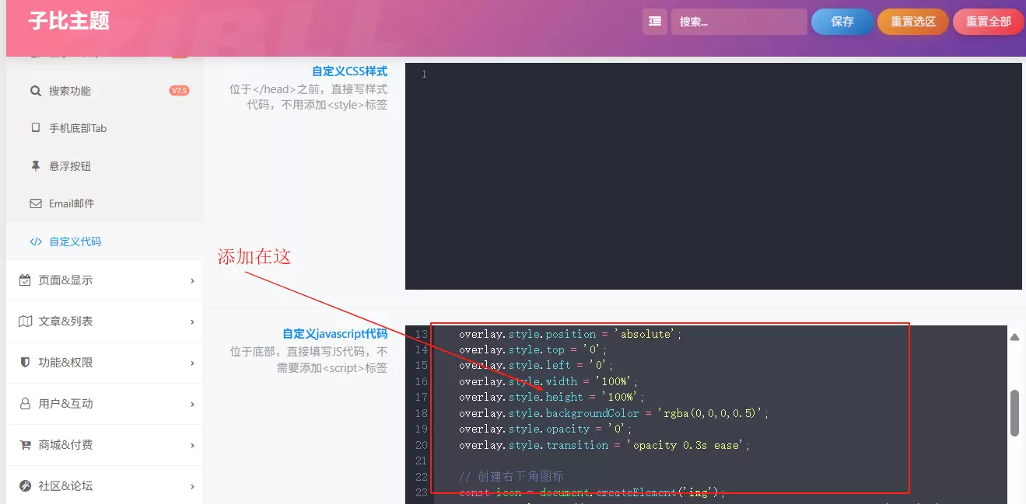1026x504 pixels.
Task: Click the code brackets icon for 自定义代码
Action: (x=36, y=242)
